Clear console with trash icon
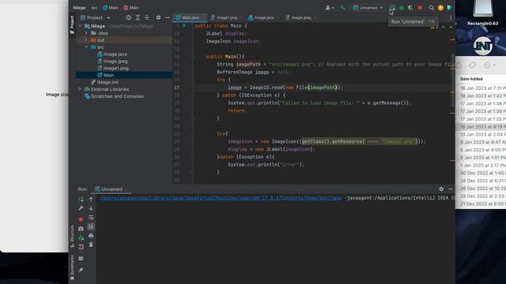The width and height of the screenshot is (506, 284). (91, 245)
